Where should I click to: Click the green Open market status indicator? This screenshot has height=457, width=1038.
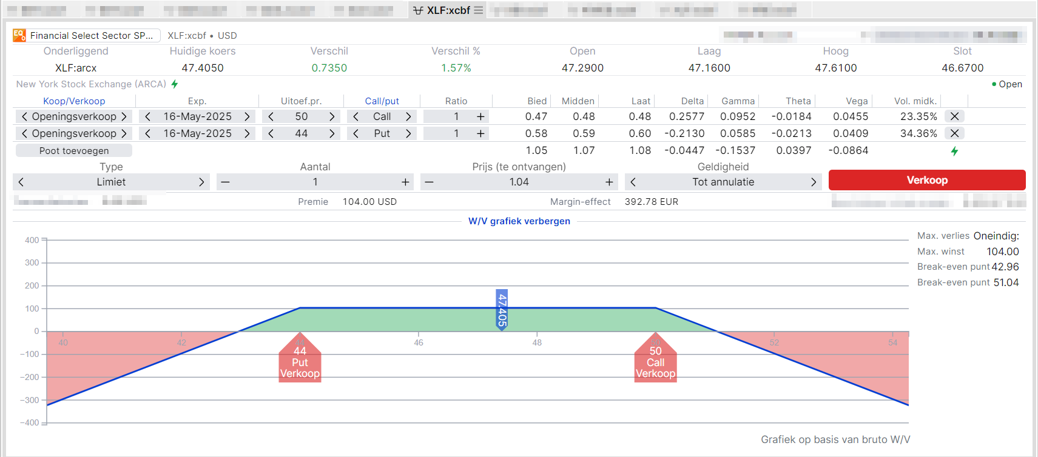(x=1006, y=84)
